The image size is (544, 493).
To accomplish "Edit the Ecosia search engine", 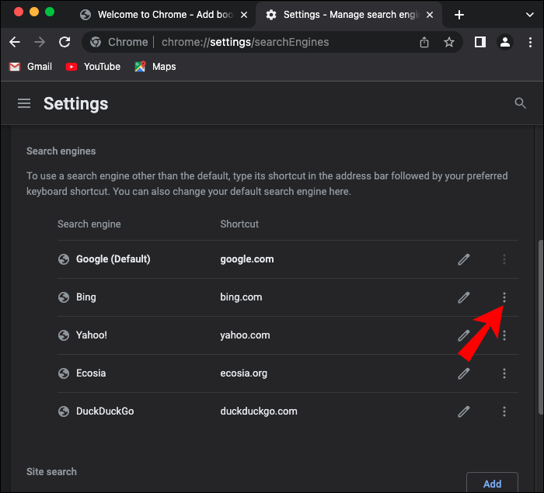I will tap(464, 373).
